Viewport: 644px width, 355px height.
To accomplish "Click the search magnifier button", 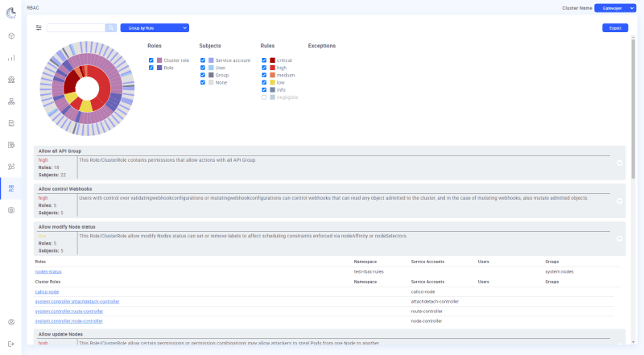I will (111, 27).
